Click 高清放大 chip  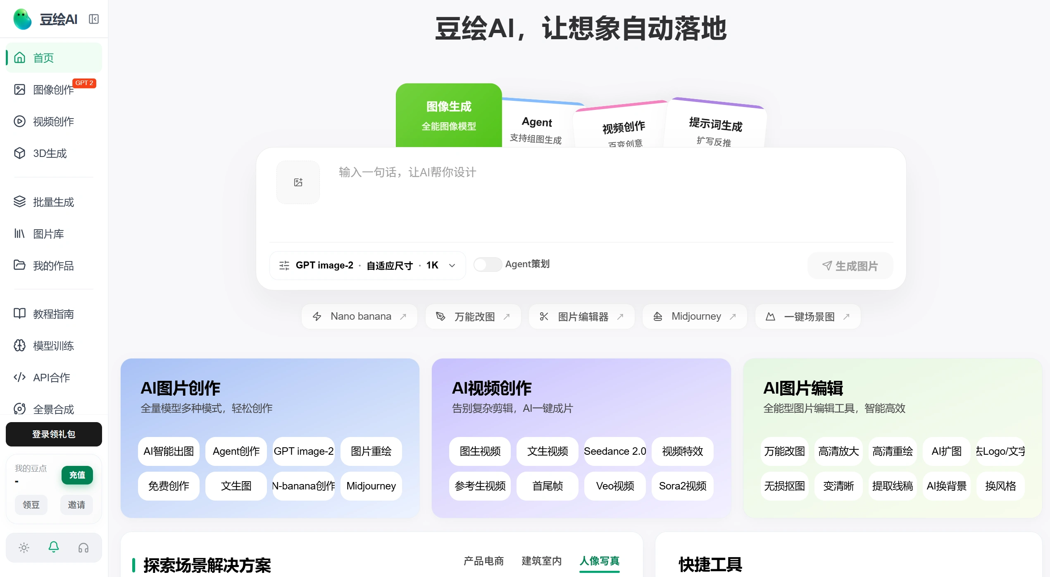point(838,451)
